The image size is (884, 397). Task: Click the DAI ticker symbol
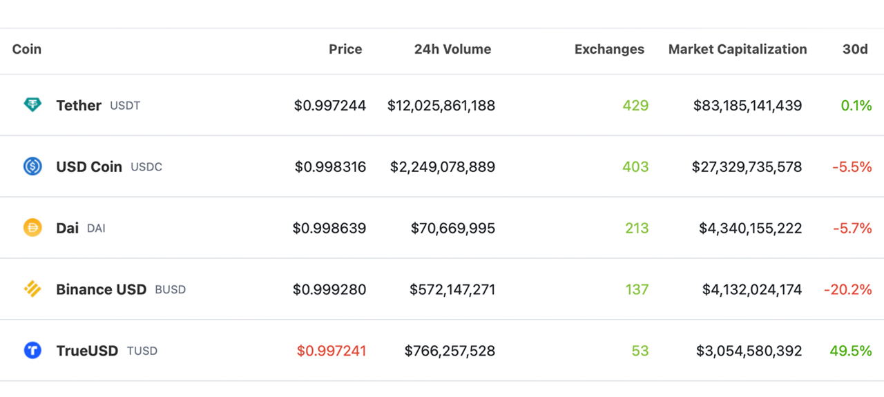(x=96, y=229)
